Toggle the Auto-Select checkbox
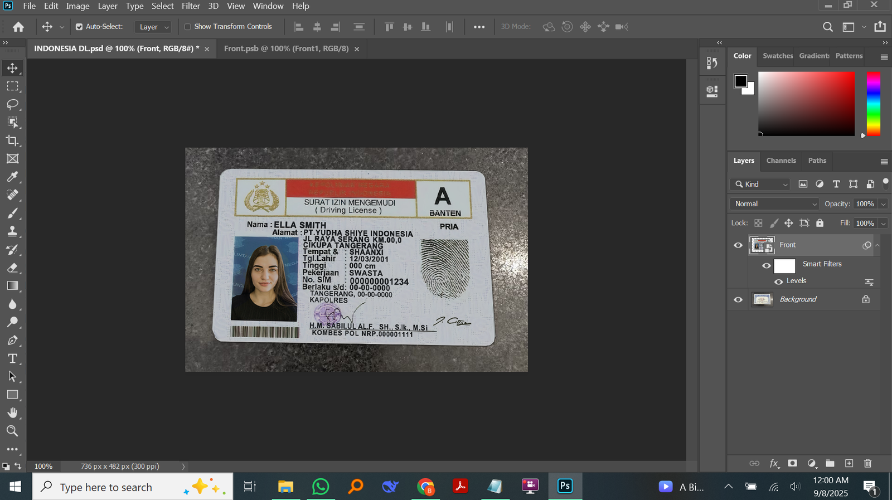The height and width of the screenshot is (500, 892). click(x=79, y=27)
